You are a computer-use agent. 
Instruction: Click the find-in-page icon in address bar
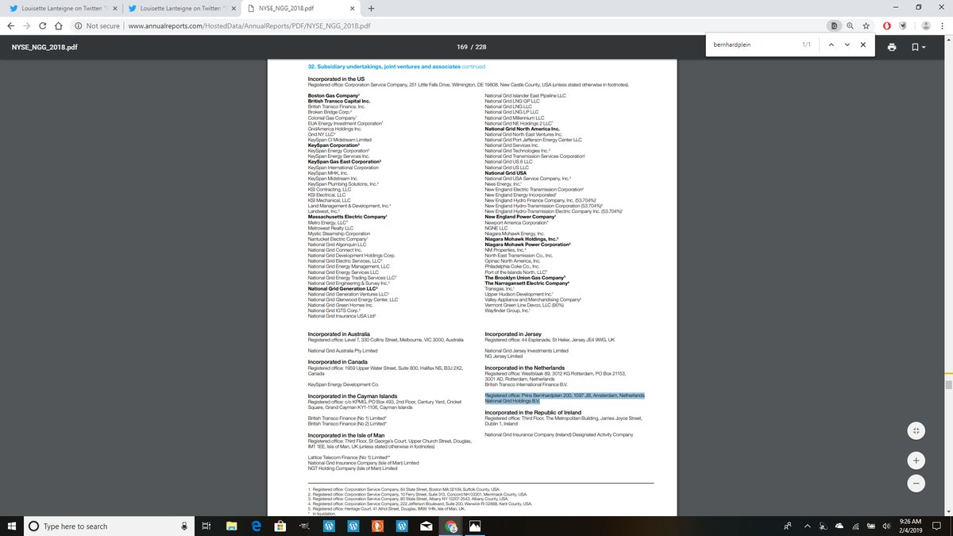pyautogui.click(x=833, y=25)
